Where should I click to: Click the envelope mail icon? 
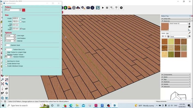(x=88, y=8)
